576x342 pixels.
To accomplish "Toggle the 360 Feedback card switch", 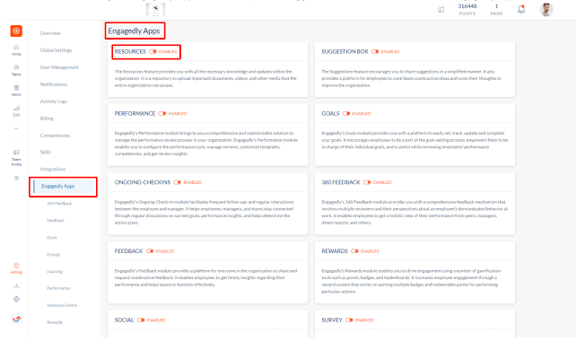I will pos(367,182).
